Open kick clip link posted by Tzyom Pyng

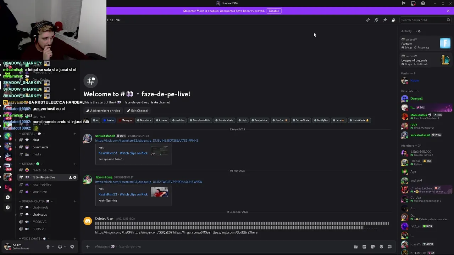pos(149,182)
